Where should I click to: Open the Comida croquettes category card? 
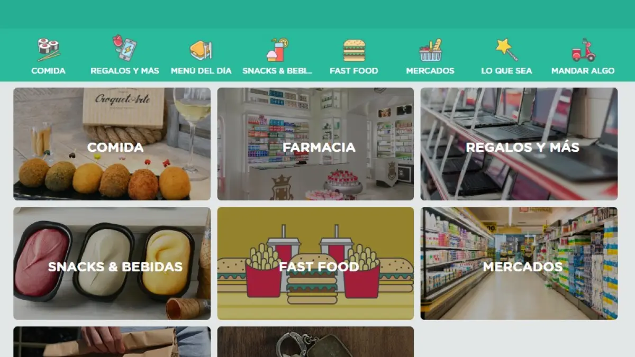112,144
